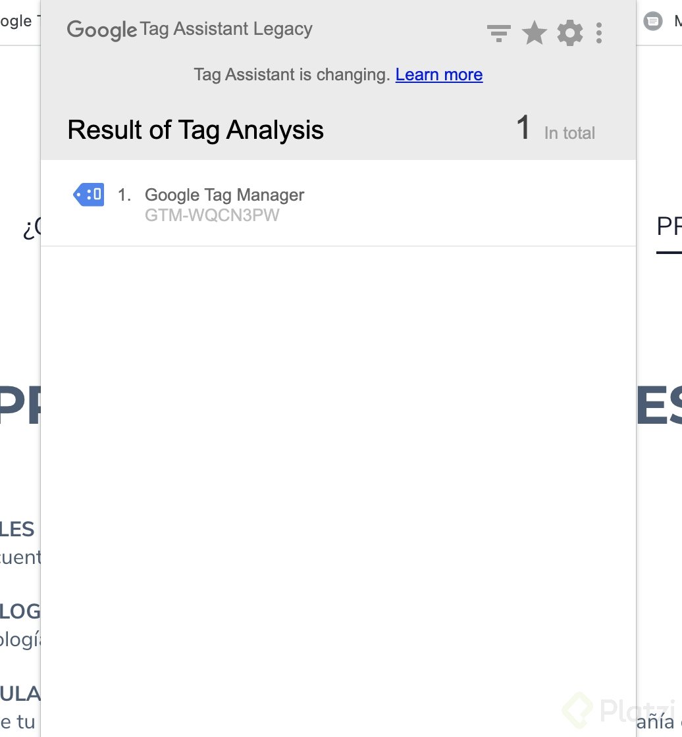Viewport: 682px width, 737px height.
Task: Click the chat bubble icon at top right
Action: pyautogui.click(x=652, y=22)
